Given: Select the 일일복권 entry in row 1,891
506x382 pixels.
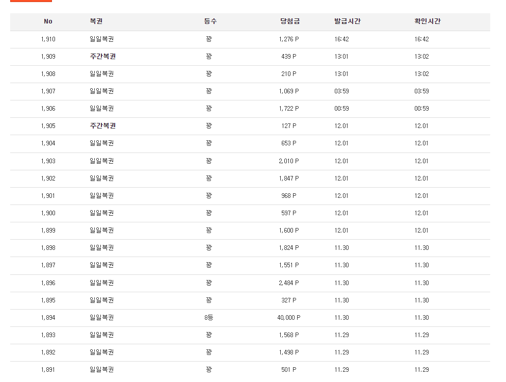Looking at the screenshot, I should [x=101, y=370].
